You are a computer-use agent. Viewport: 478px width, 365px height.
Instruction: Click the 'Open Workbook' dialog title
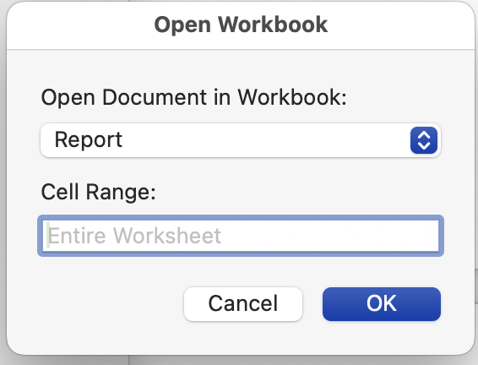point(241,25)
